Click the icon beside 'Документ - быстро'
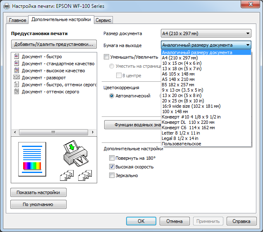Screen dimensions: 263x232 (17, 57)
